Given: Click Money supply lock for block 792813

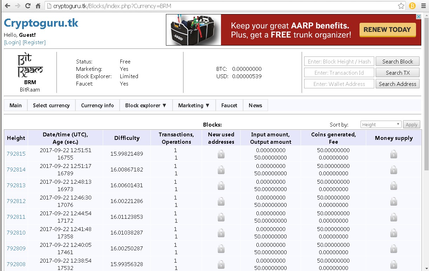Looking at the screenshot, I should (394, 185).
